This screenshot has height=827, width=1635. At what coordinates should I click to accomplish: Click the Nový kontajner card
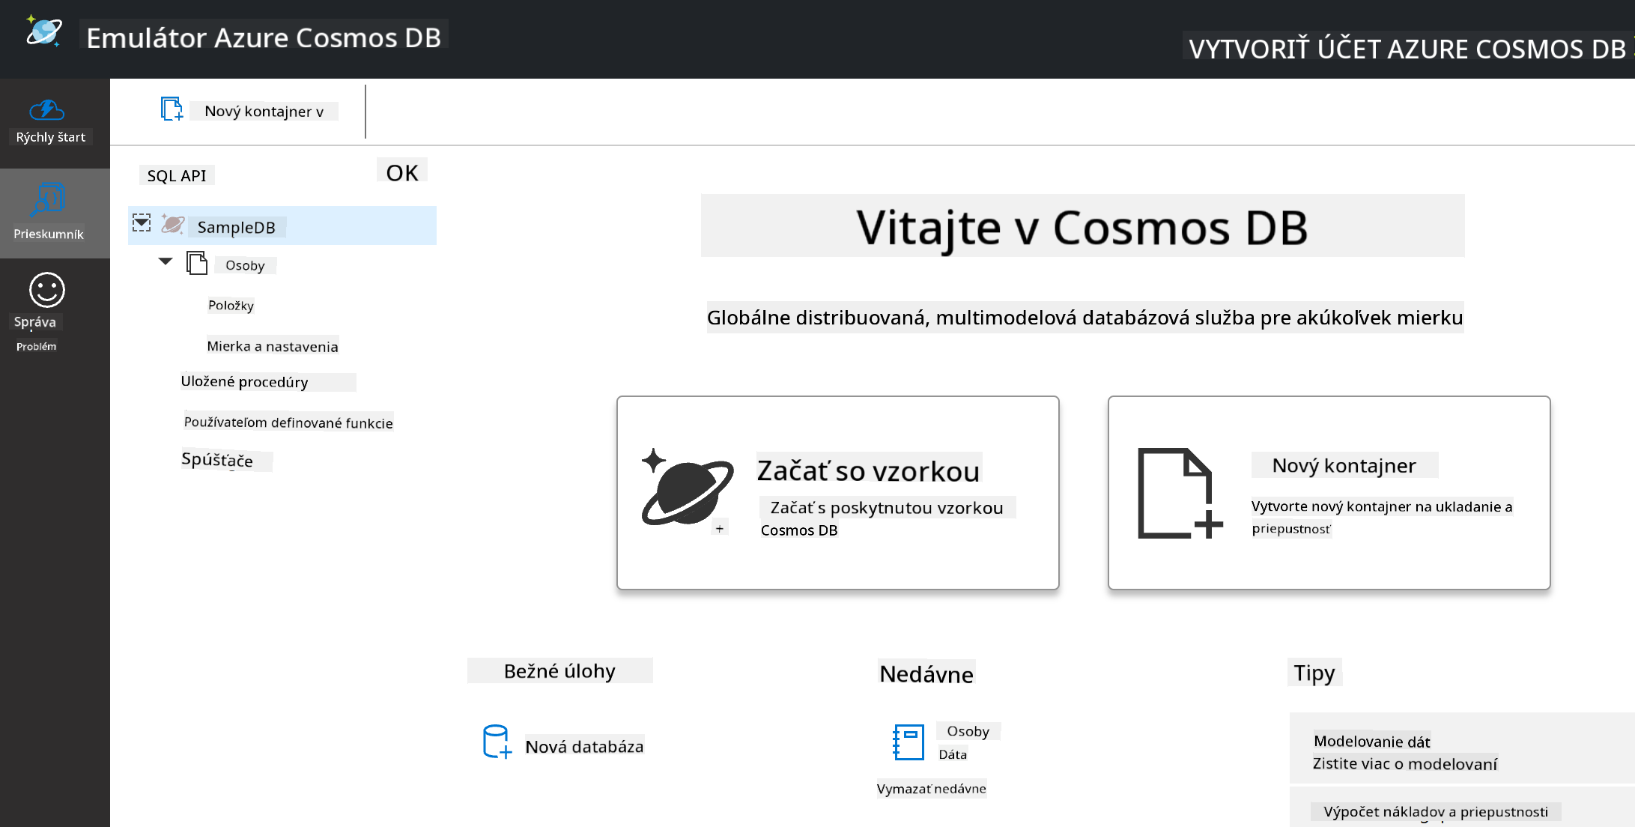(1329, 493)
